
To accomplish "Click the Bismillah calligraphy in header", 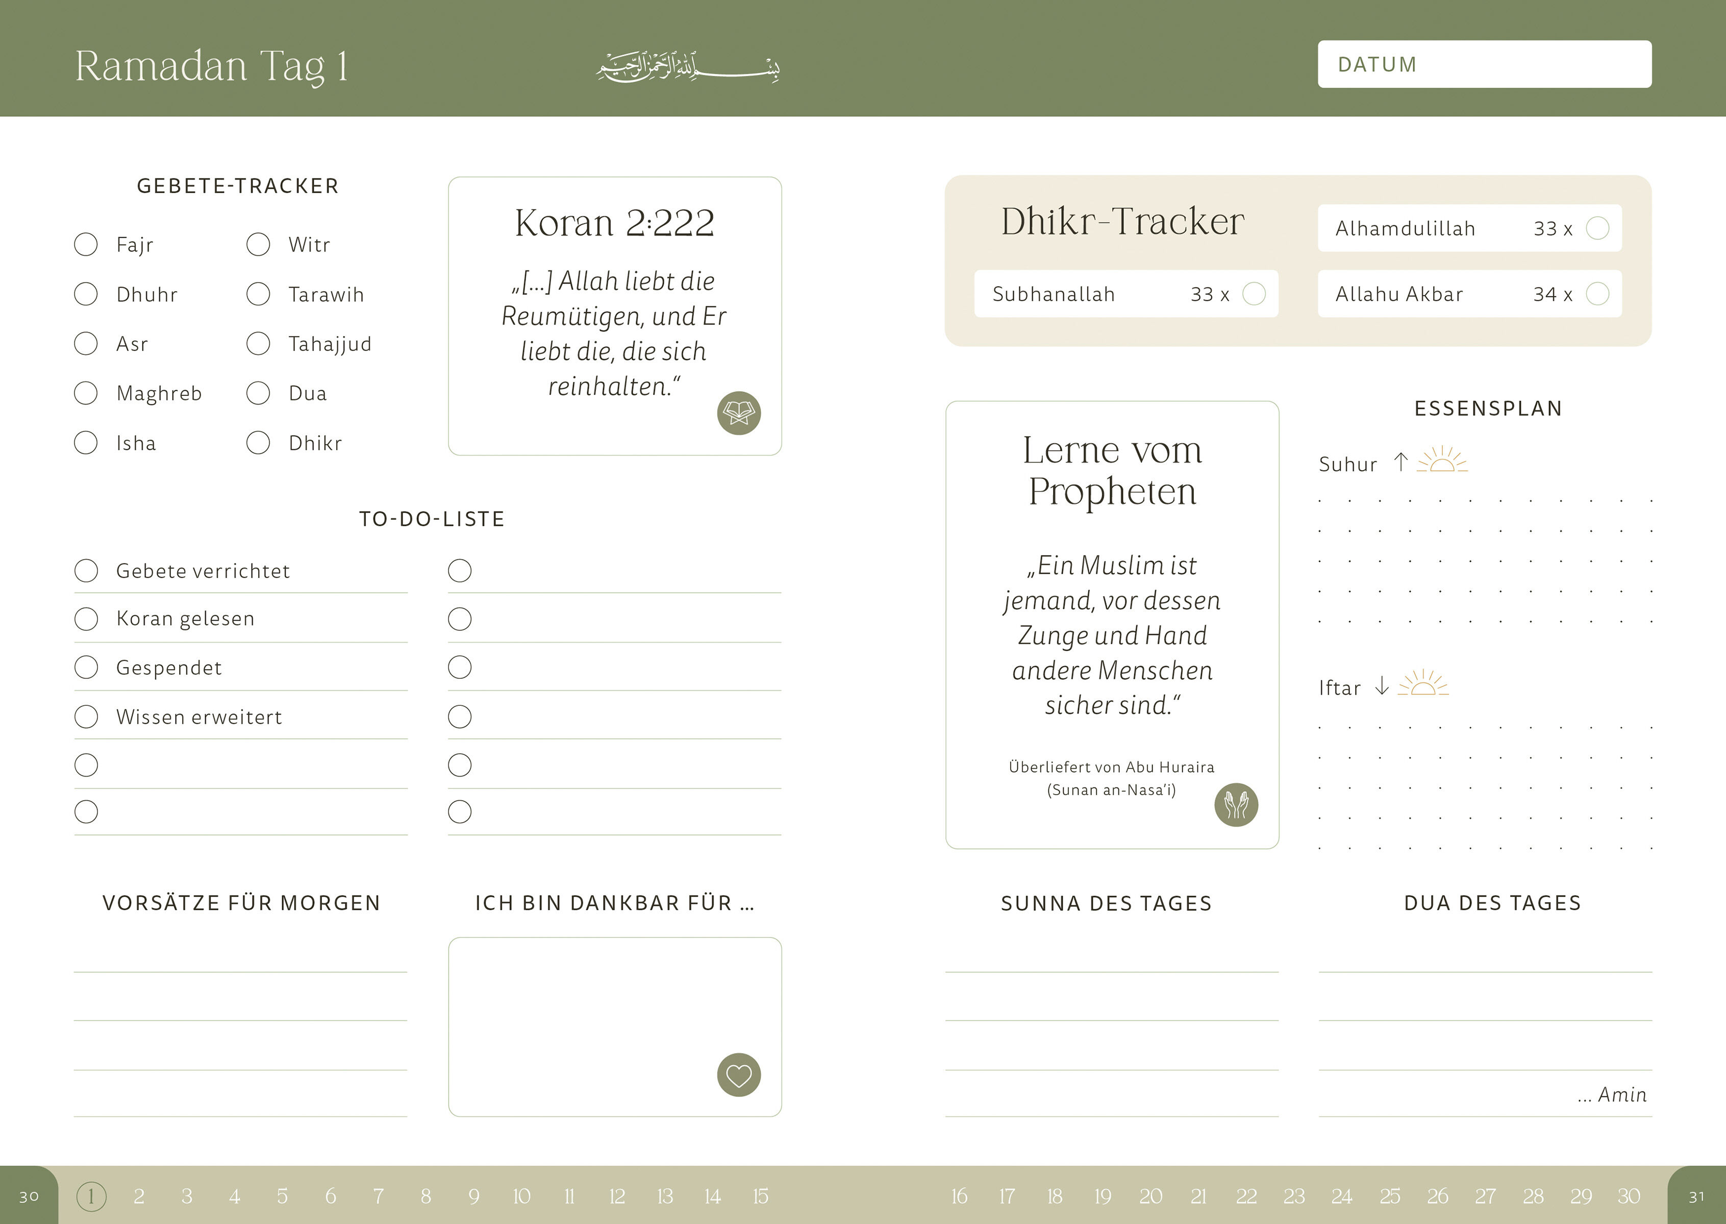I will tap(688, 66).
